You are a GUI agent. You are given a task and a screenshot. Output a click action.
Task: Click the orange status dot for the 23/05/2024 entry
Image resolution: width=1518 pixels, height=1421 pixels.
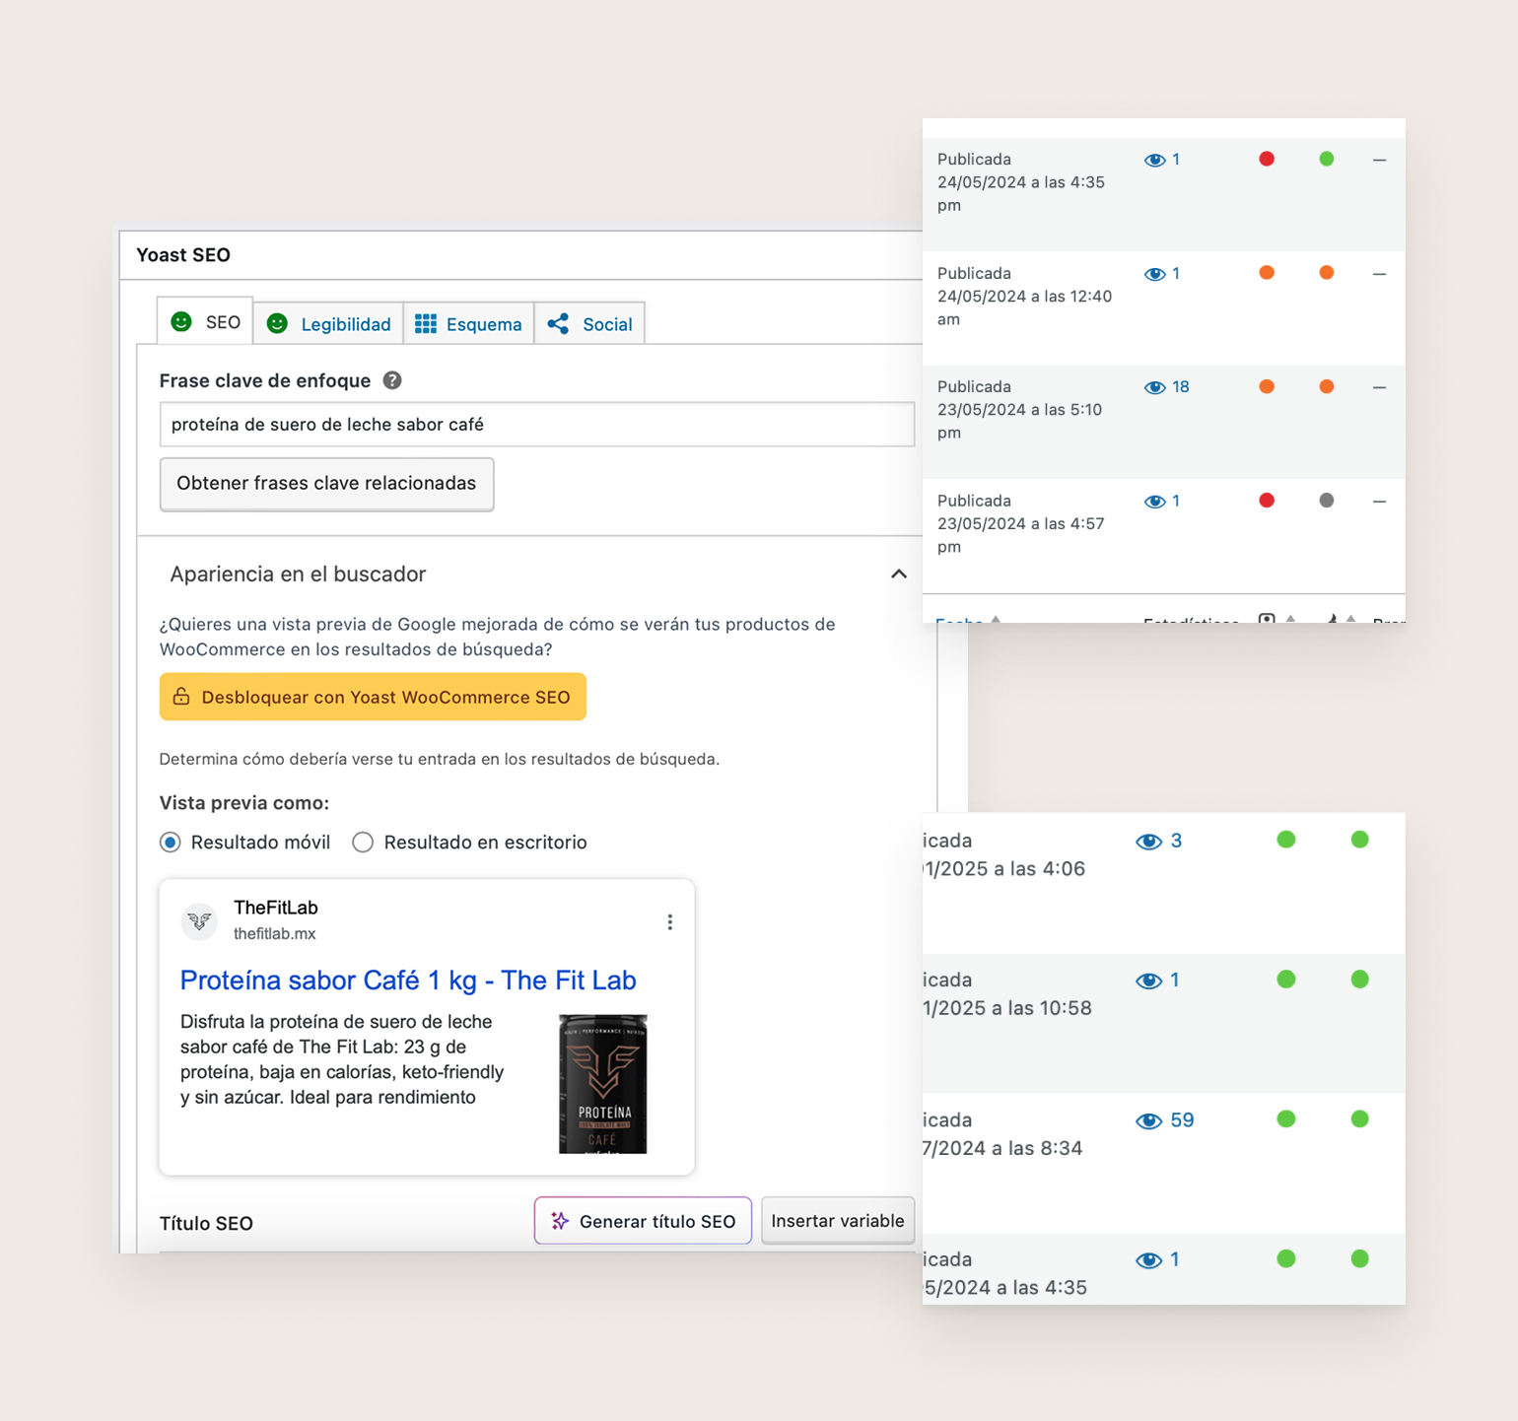coord(1267,387)
